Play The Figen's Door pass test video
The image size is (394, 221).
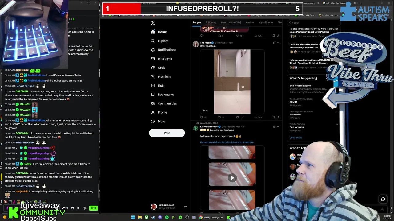pos(232,82)
